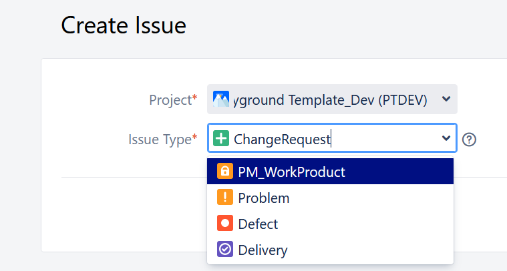Select PM_WorkProduct from the list
This screenshot has width=507, height=271.
point(291,172)
